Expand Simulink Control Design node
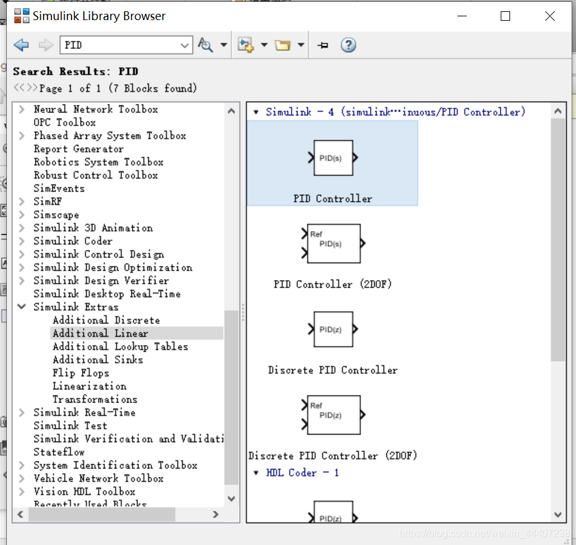The height and width of the screenshot is (545, 576). pos(22,254)
